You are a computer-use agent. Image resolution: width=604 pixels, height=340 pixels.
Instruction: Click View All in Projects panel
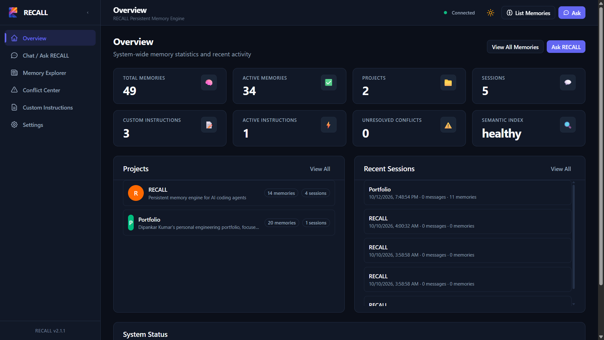[x=320, y=169]
